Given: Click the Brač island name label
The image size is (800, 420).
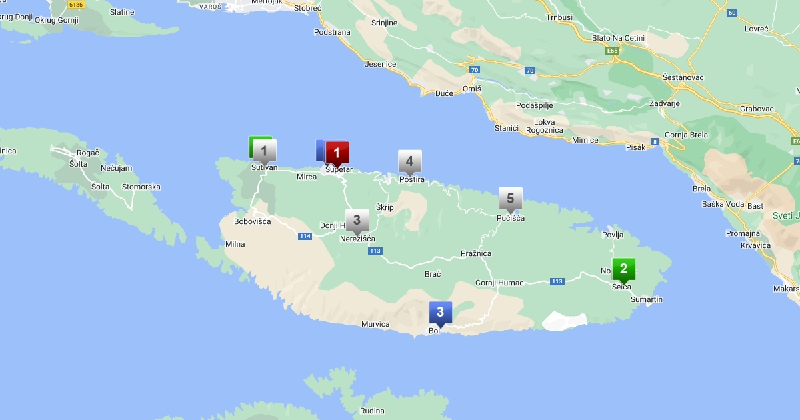Looking at the screenshot, I should [x=433, y=274].
